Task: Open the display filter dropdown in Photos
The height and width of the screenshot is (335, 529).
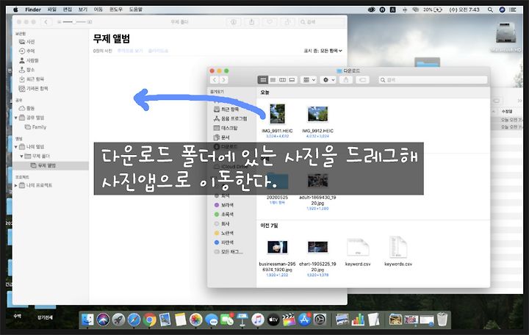Action: pos(323,51)
